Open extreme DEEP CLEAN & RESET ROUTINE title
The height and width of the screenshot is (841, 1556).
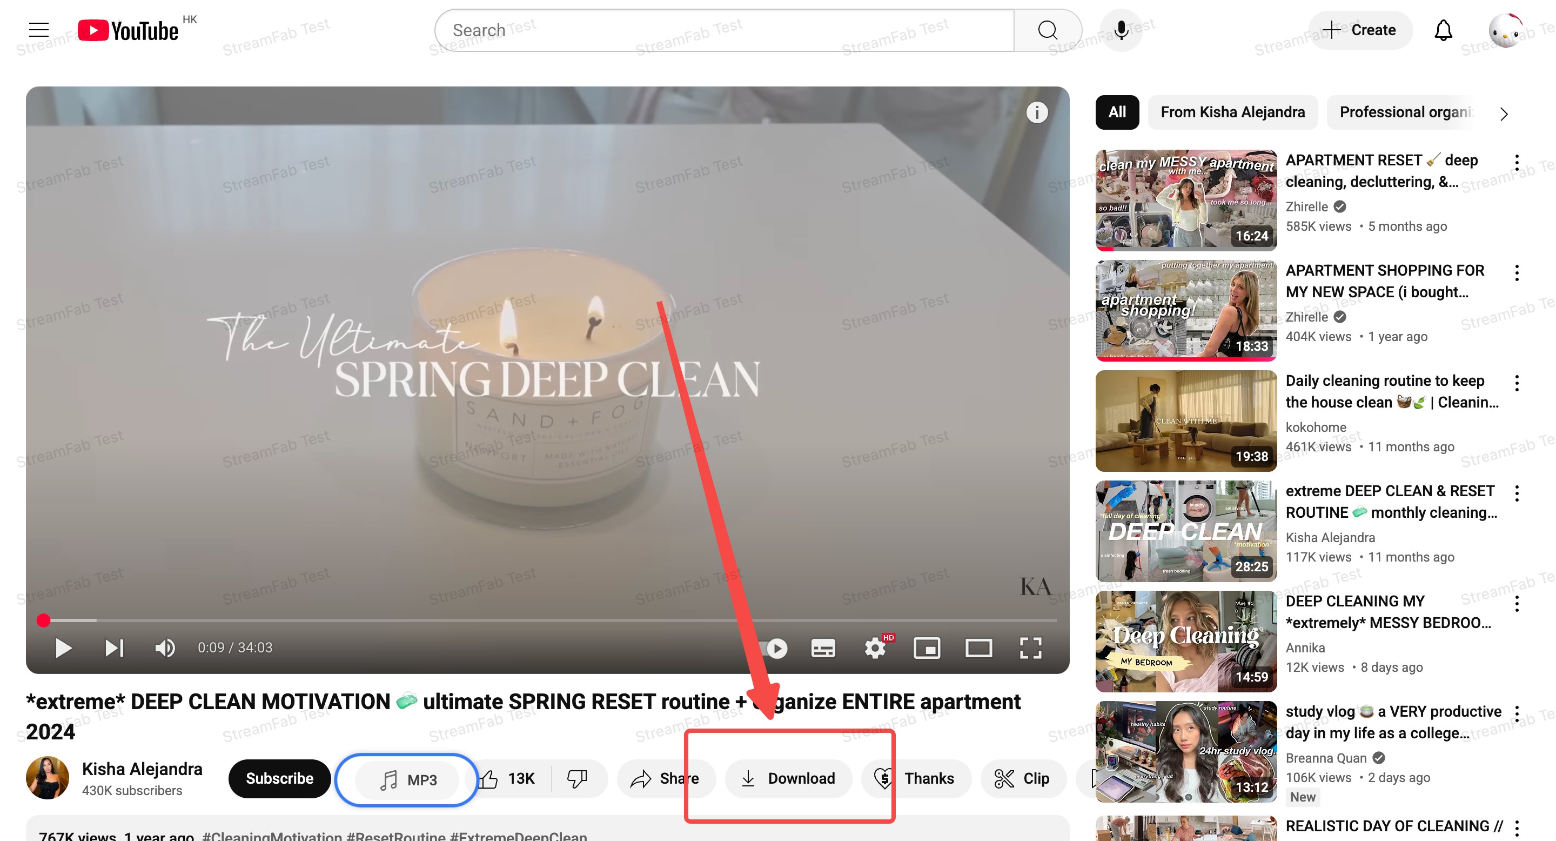tap(1391, 502)
